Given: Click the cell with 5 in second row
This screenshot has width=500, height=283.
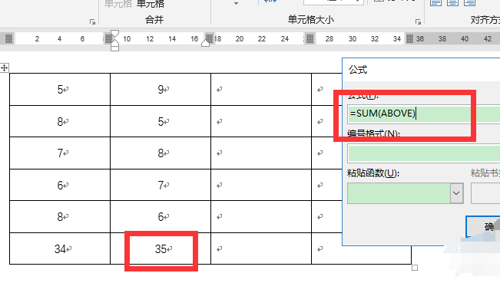Looking at the screenshot, I should click(161, 121).
